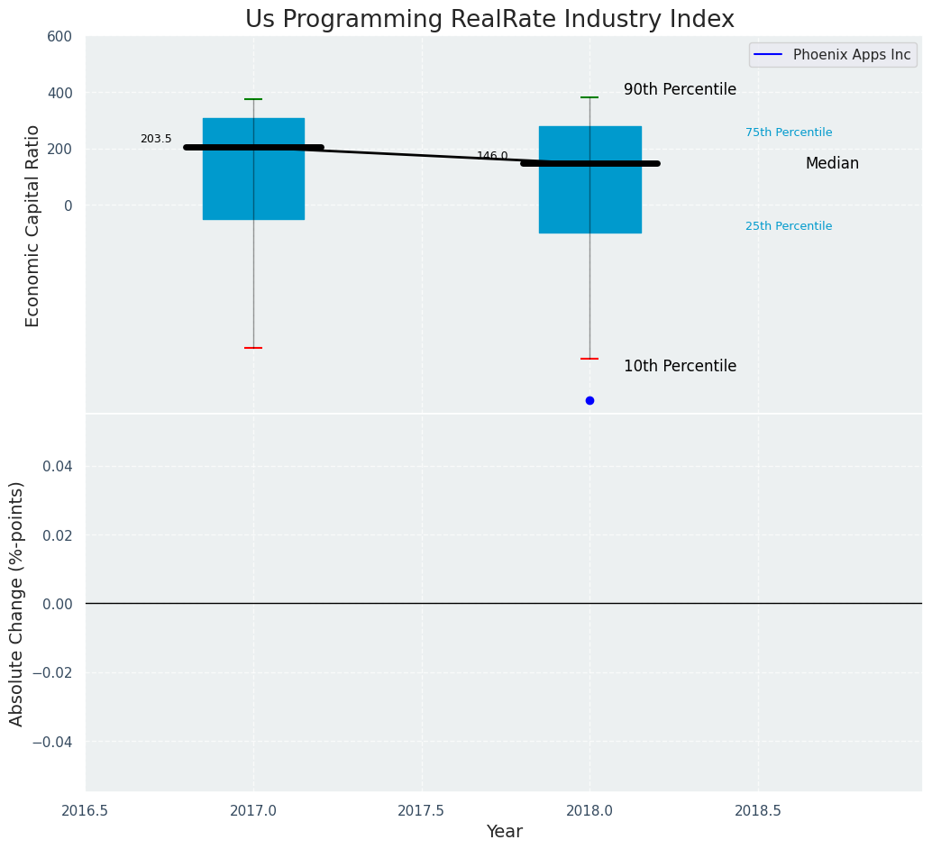932x849 pixels.
Task: Click the 75th Percentile label
Action: pyautogui.click(x=789, y=132)
